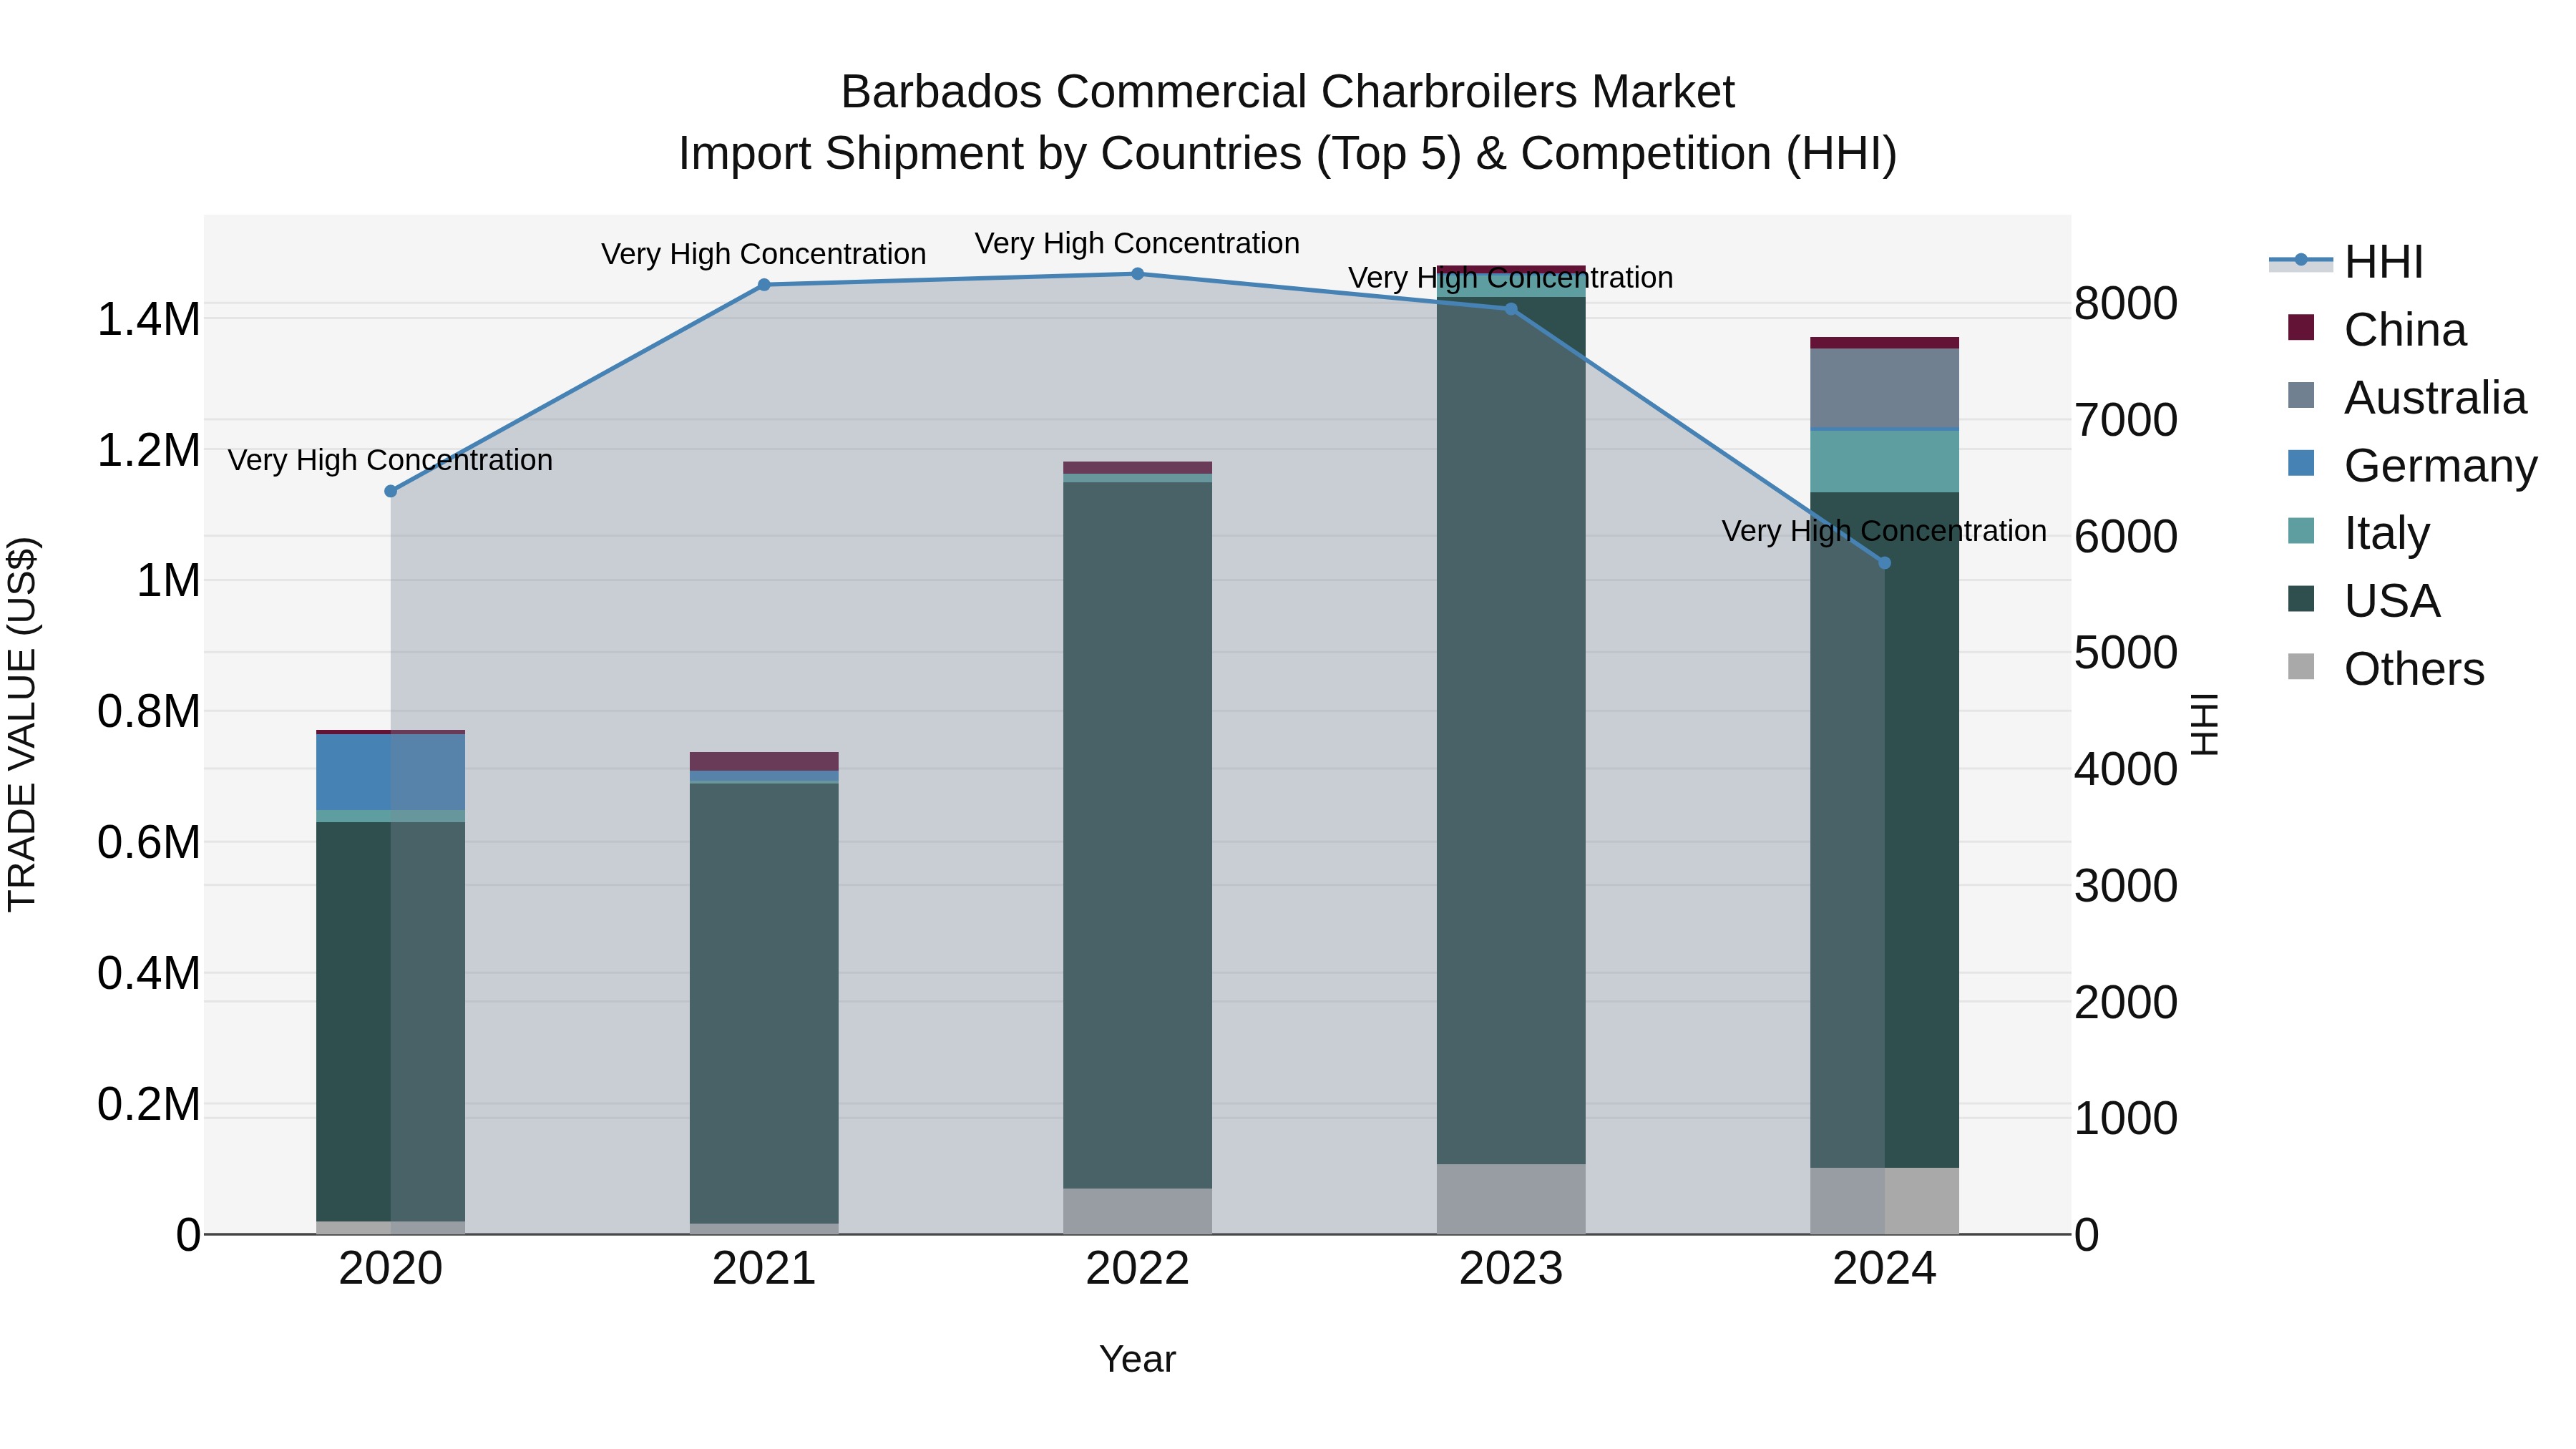Toggle the HHI legend entry

point(2347,262)
